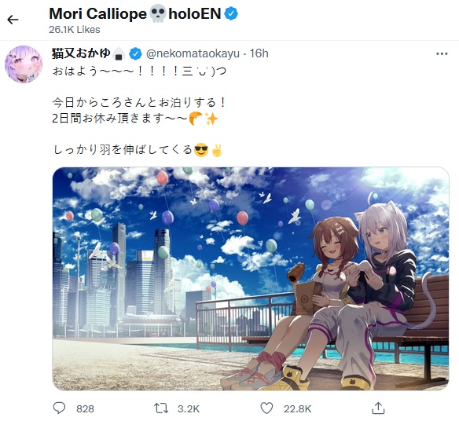Open the share upload icon
459x421 pixels.
point(377,408)
